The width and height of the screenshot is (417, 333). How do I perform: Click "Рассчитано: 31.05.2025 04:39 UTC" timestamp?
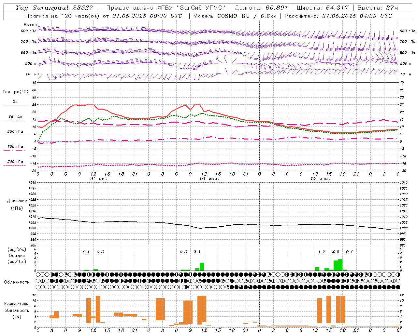pyautogui.click(x=338, y=16)
